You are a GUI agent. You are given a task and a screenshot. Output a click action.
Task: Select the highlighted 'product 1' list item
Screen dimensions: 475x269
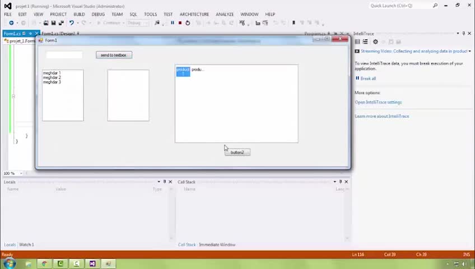pyautogui.click(x=183, y=72)
